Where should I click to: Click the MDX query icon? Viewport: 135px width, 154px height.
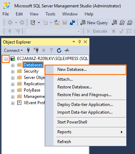tap(122, 22)
